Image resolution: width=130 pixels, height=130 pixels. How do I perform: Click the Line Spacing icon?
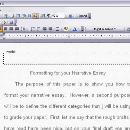(x=23, y=29)
